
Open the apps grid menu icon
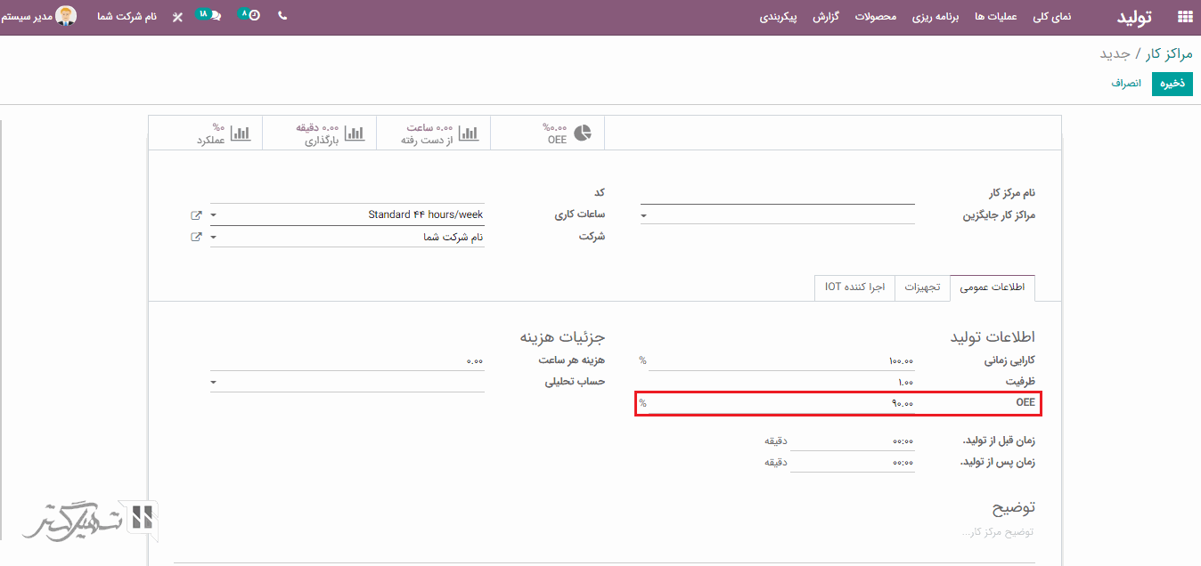coord(1184,16)
